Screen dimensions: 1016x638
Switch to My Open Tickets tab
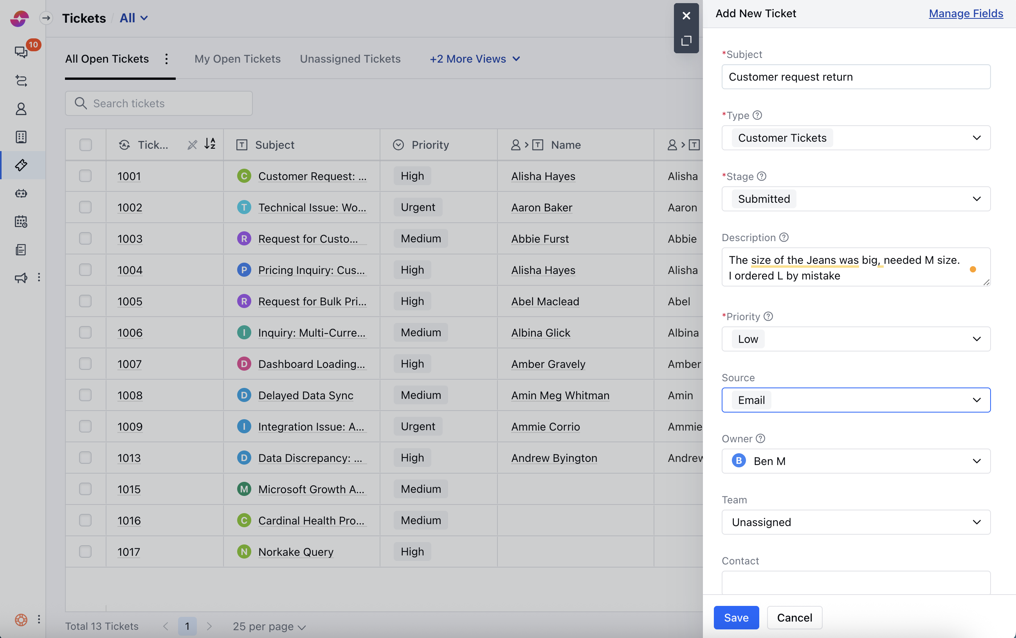click(238, 59)
